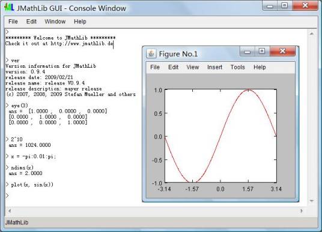
Task: Click the 'ndims(x)' command line
Action: [x=19, y=168]
